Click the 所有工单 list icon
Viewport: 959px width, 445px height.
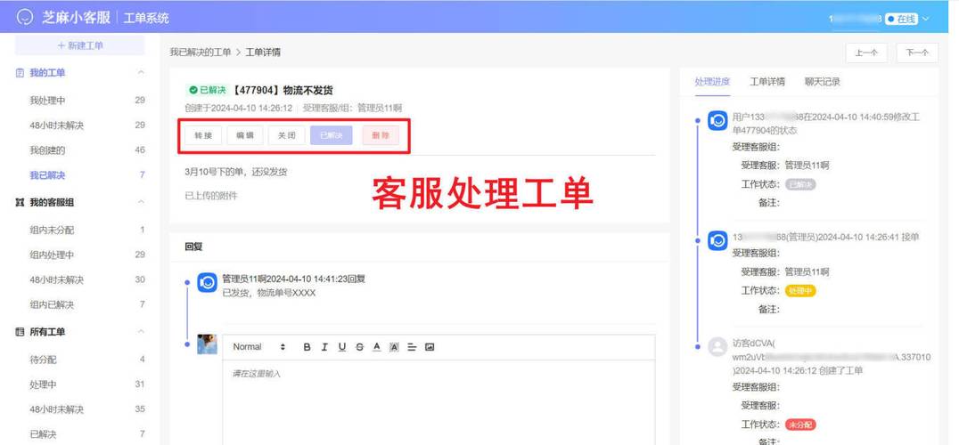[20, 332]
